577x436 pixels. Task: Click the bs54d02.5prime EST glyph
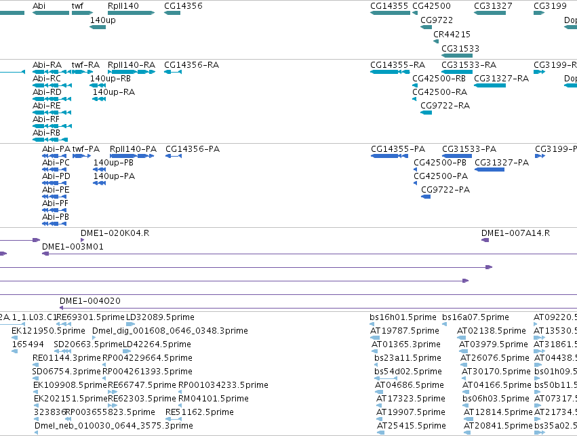(x=386, y=378)
